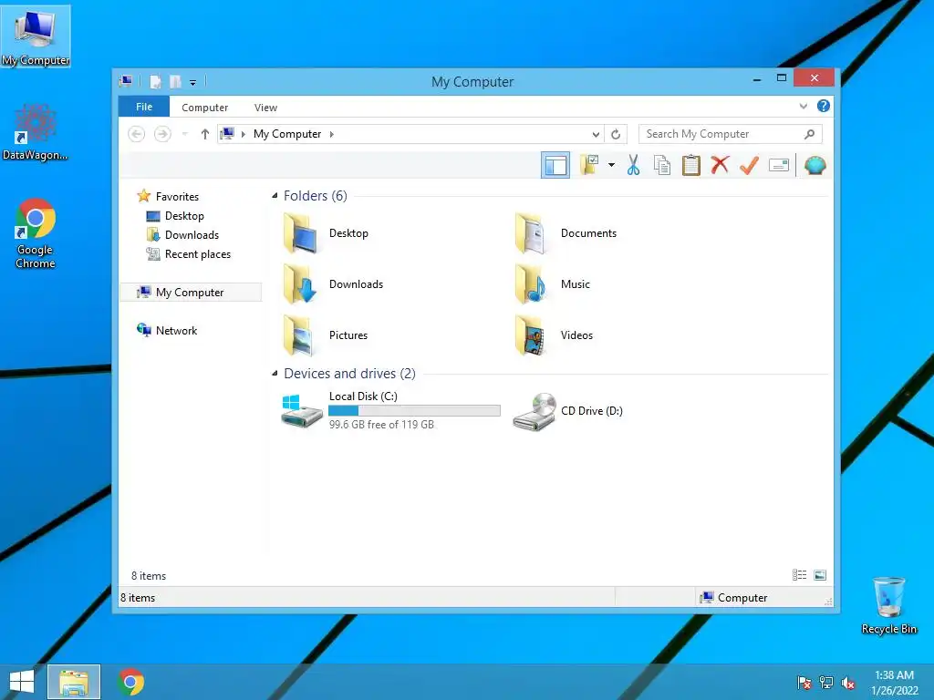
Task: Select the Desktop folder in Folders group
Action: (326, 233)
